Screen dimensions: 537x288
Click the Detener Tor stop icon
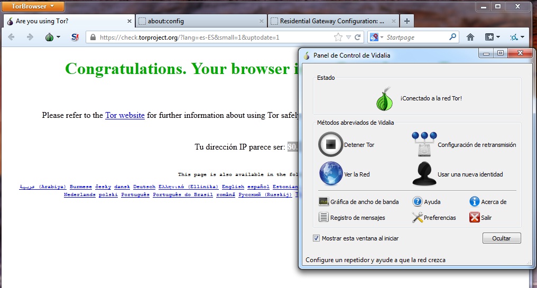coord(330,144)
